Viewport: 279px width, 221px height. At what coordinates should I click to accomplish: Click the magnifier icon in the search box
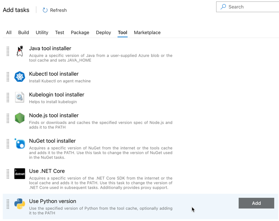223,7
